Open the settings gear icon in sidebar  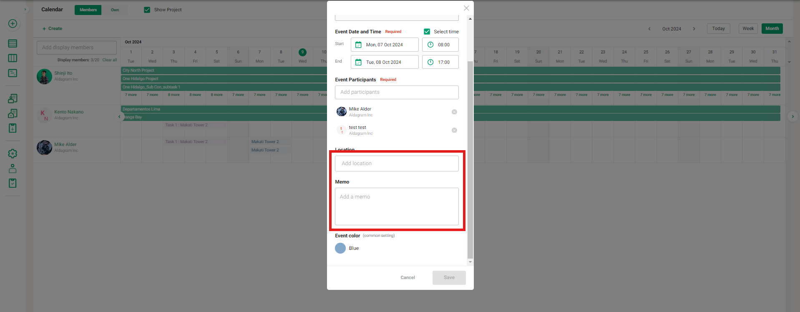(13, 153)
